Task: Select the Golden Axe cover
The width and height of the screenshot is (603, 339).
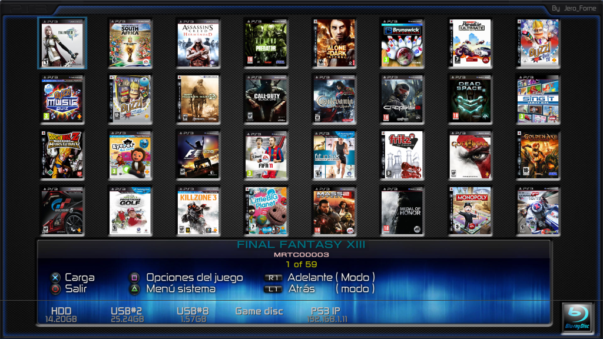Action: 538,155
